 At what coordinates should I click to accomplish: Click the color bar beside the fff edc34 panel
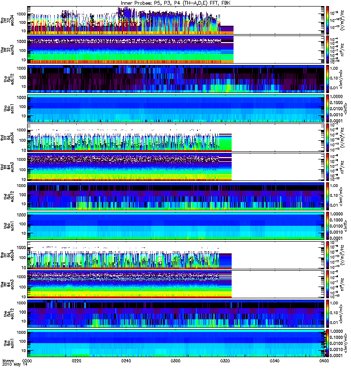(x=328, y=255)
